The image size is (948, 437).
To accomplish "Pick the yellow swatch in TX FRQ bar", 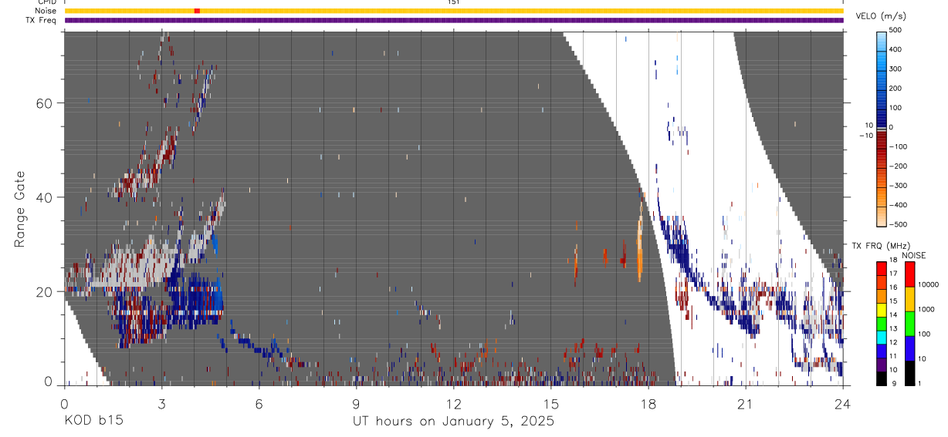I will click(x=881, y=311).
